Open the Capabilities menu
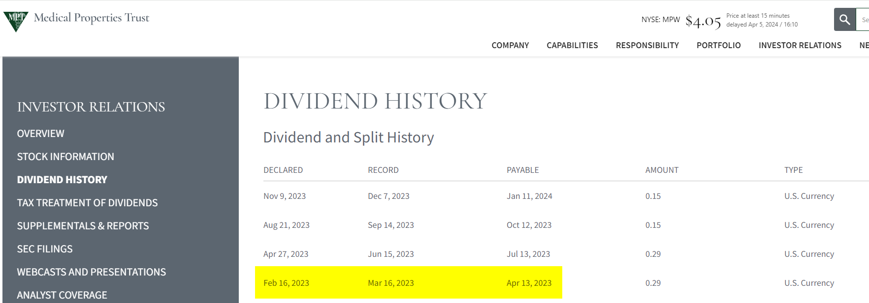 point(572,45)
